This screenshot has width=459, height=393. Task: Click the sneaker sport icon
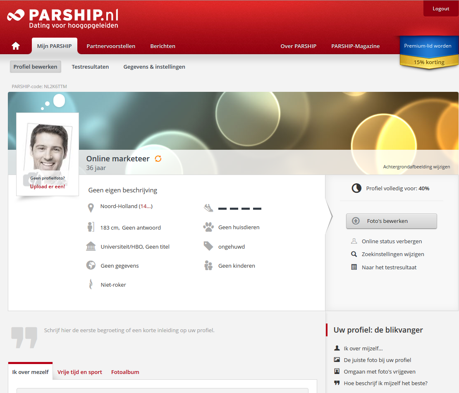(208, 208)
